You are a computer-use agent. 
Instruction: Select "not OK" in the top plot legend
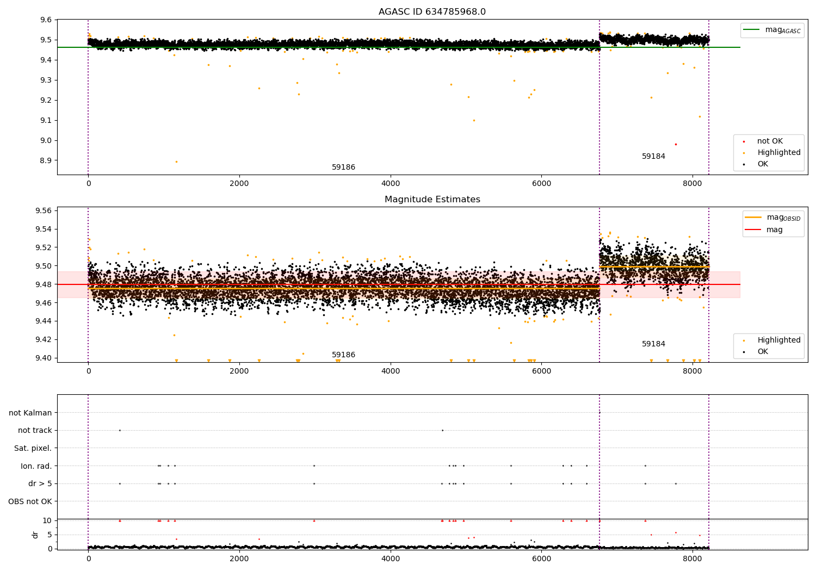[770, 141]
